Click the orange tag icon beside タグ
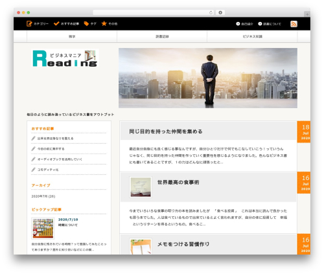The image size is (324, 274). (x=86, y=23)
